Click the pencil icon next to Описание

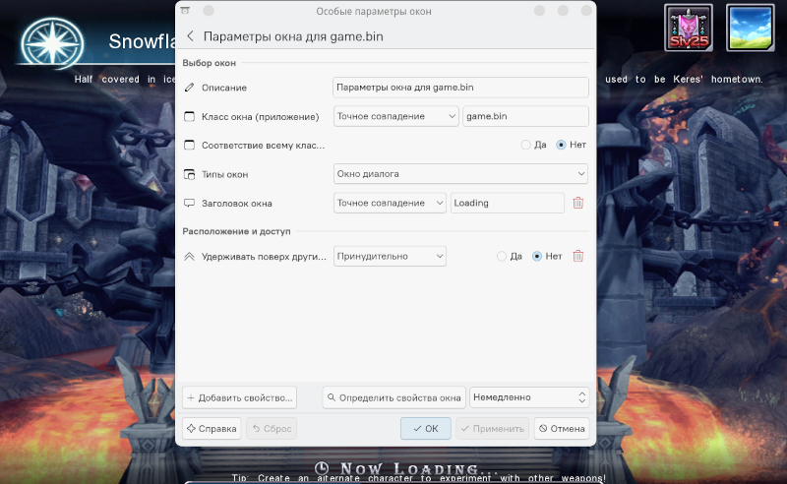point(189,88)
